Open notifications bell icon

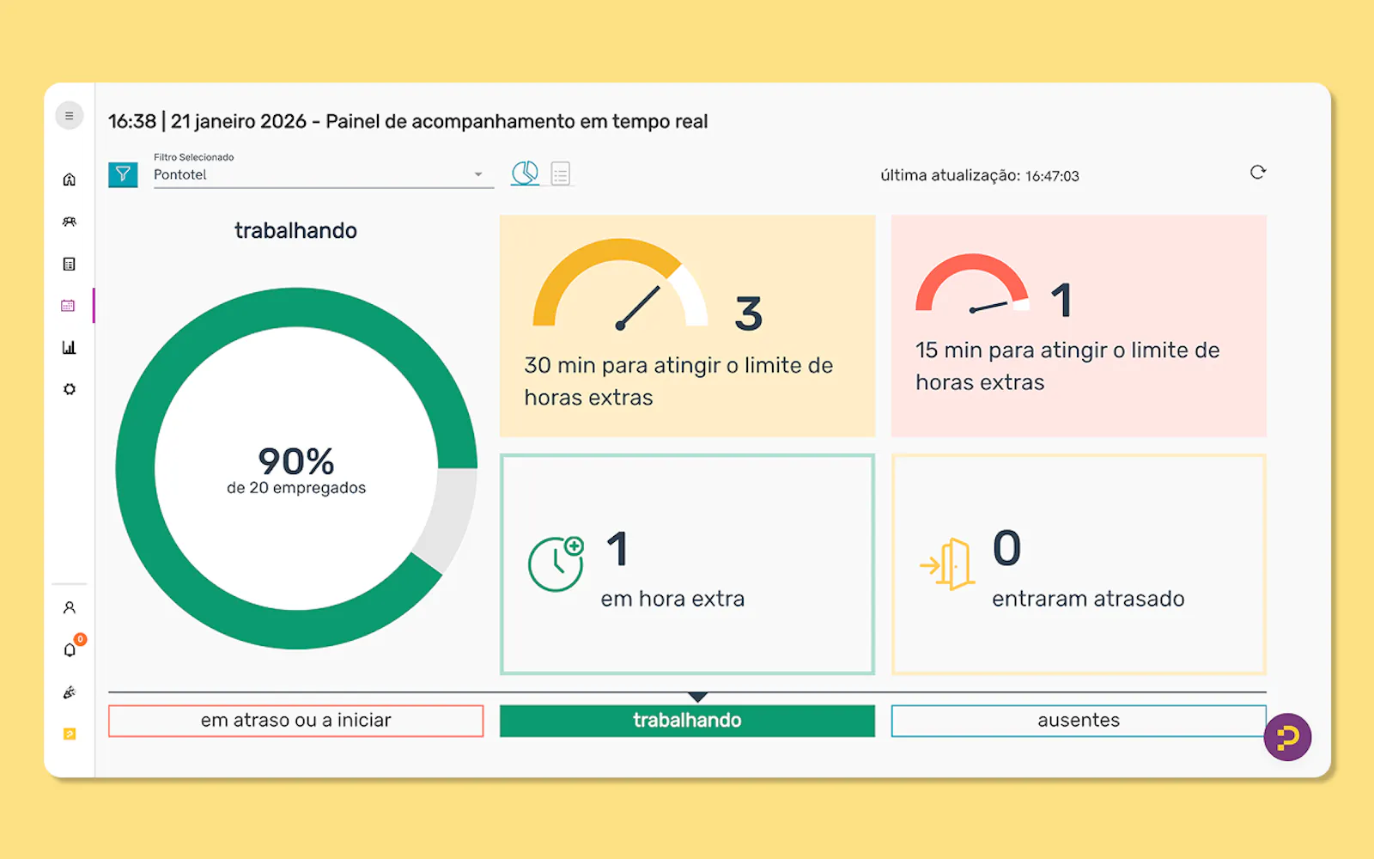click(70, 650)
